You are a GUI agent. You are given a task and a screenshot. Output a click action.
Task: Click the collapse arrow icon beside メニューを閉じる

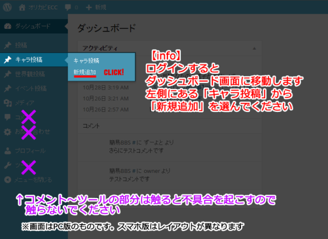[8, 180]
